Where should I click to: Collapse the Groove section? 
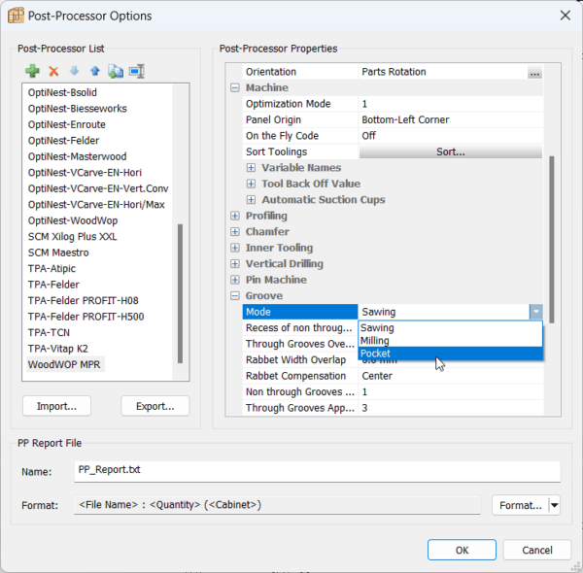(x=235, y=296)
